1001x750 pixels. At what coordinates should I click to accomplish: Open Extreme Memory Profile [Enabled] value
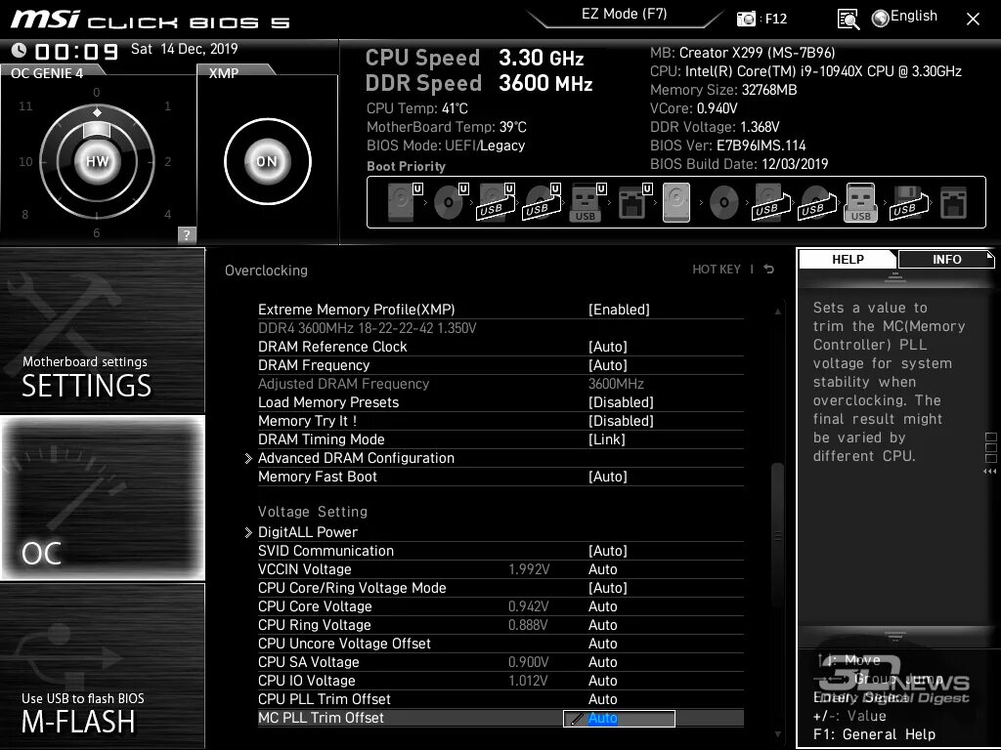point(619,310)
